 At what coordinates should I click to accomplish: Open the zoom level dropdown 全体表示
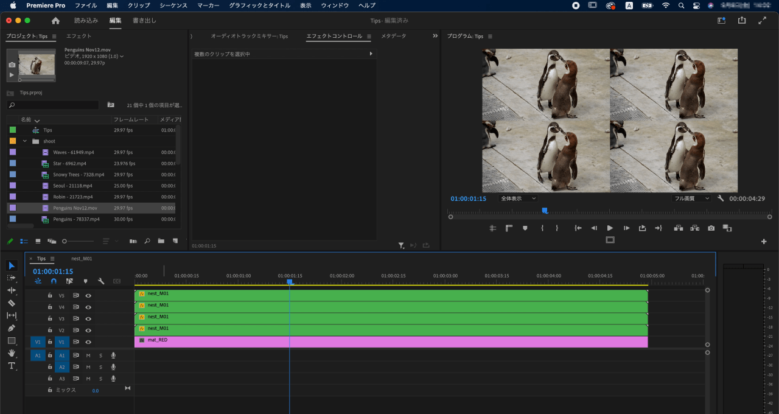coord(518,198)
